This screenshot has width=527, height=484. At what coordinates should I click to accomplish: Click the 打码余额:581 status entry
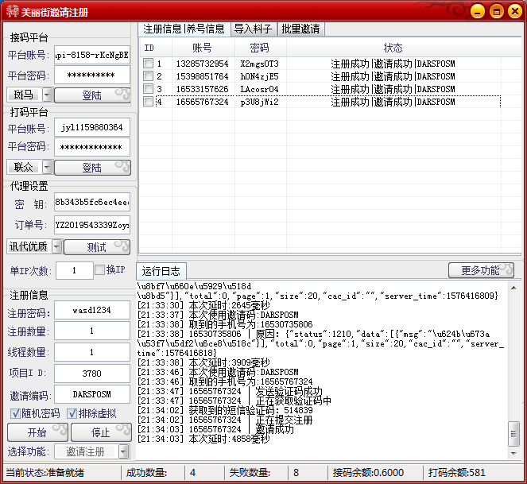click(x=457, y=473)
